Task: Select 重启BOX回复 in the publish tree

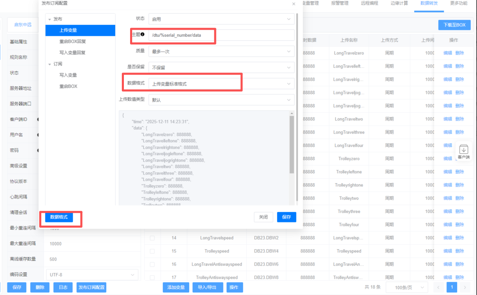Action: coord(72,42)
